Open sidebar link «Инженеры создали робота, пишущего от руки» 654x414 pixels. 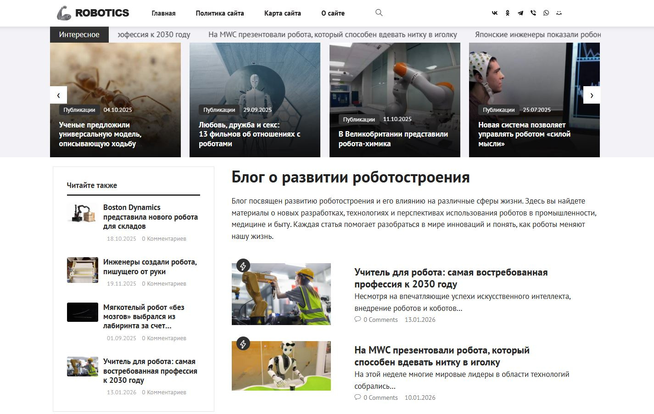[150, 267]
